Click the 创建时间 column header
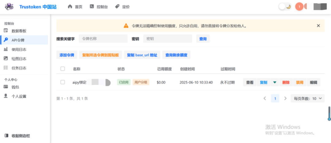The width and height of the screenshot is (331, 143). pos(188,69)
